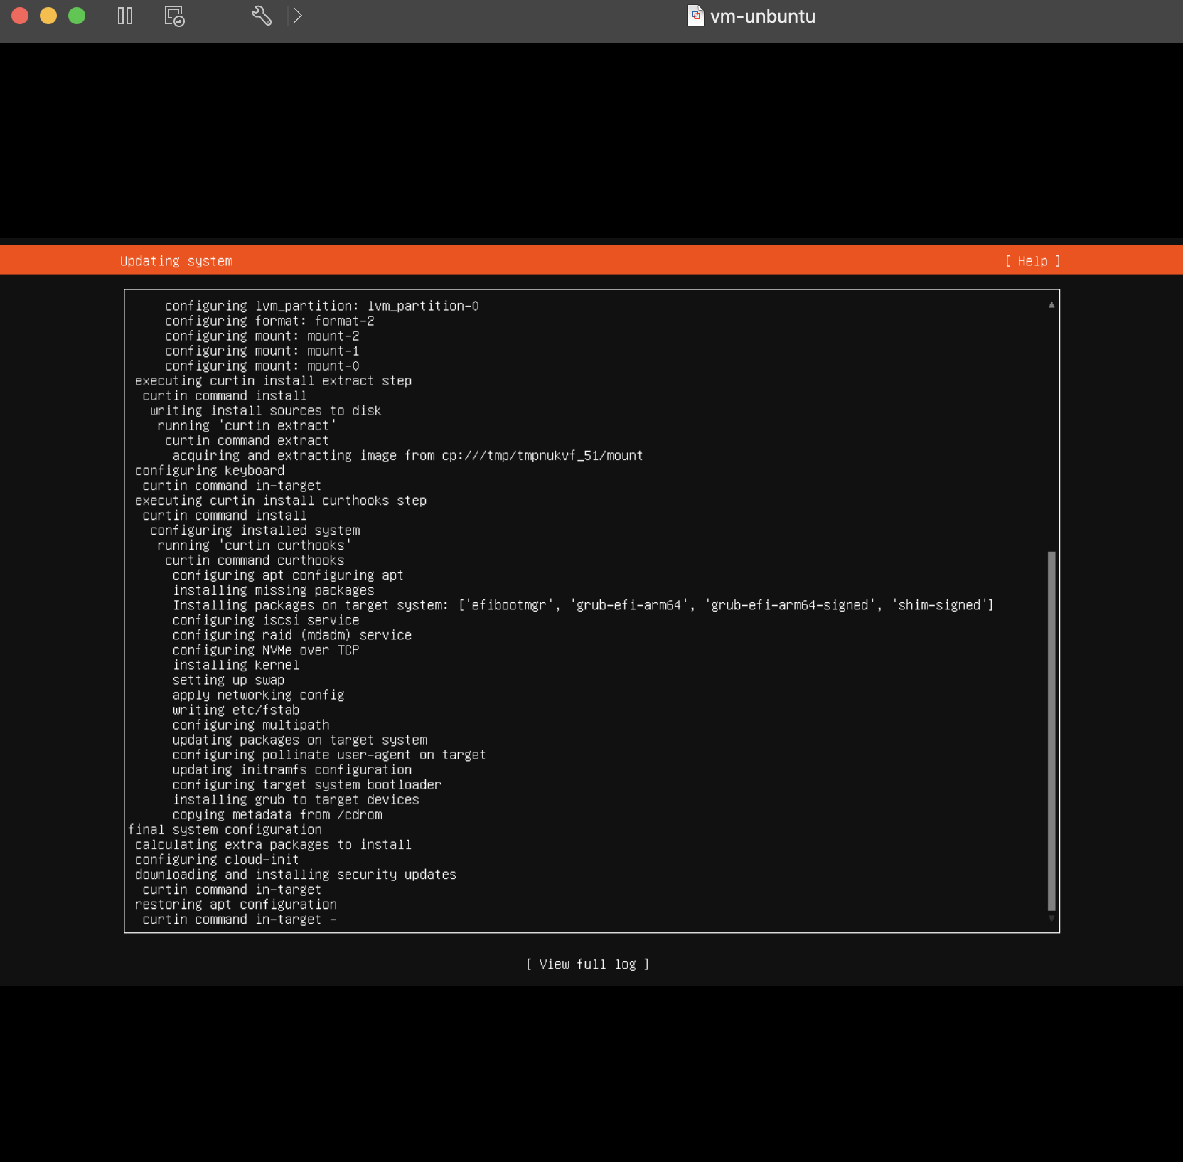
Task: Close the vm-unbuntu window
Action: click(20, 16)
